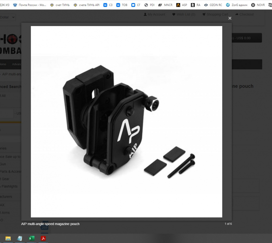Click the product image in lightbox
This screenshot has width=272, height=243.
point(126,122)
